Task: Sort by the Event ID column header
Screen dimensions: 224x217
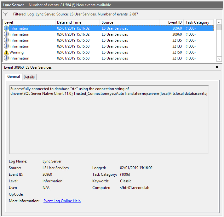Action: tap(171, 22)
